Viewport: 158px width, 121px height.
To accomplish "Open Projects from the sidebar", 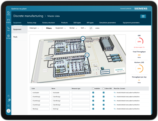I will point(8,21).
